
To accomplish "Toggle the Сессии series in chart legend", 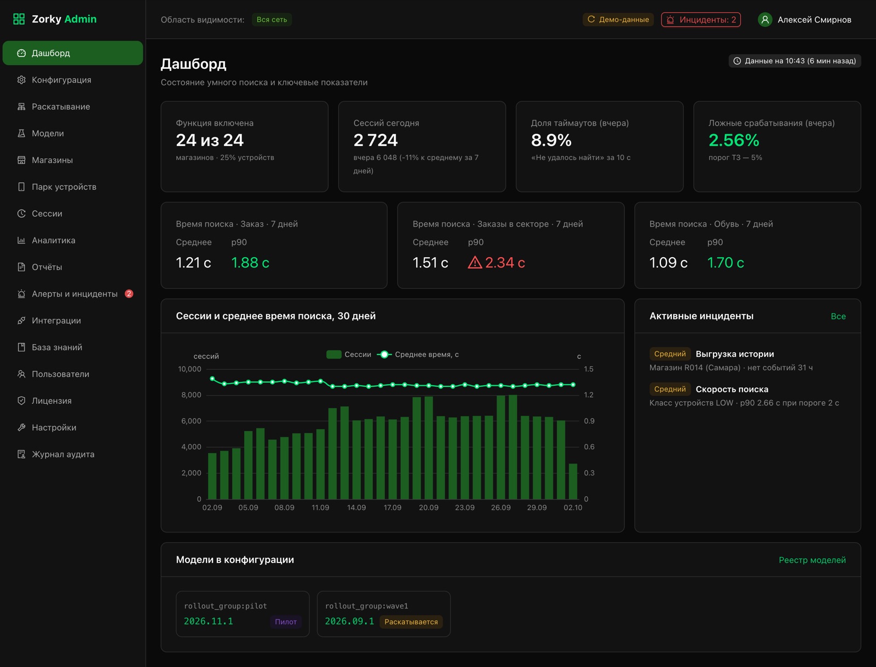I will pos(349,355).
